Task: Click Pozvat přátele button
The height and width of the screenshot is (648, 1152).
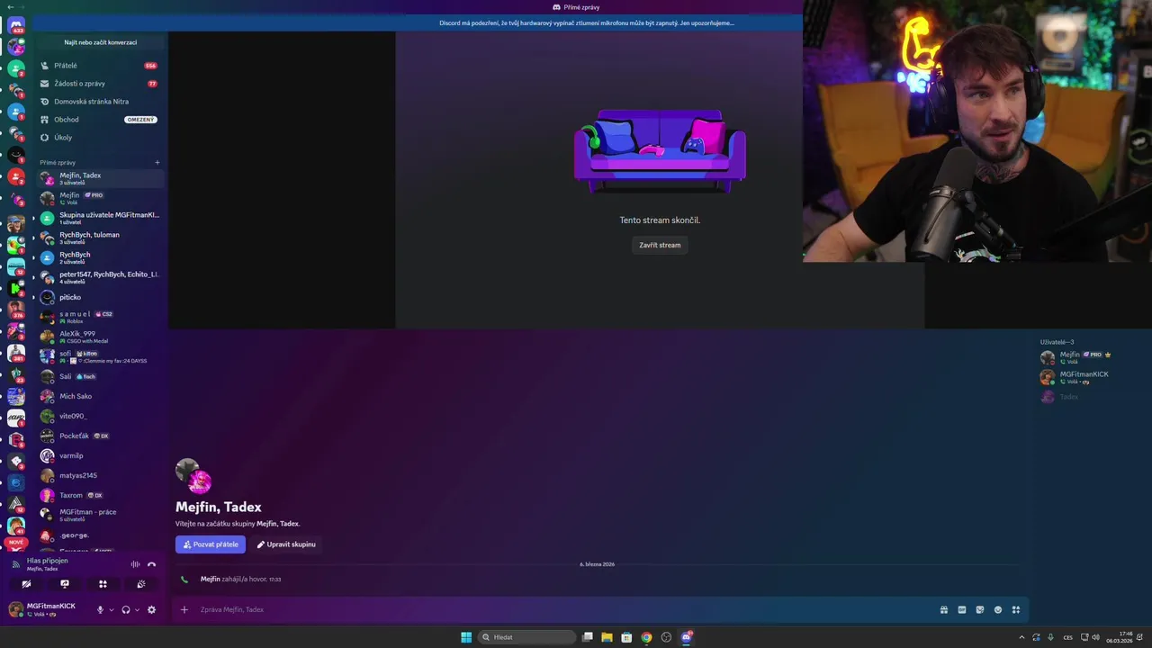Action: (x=211, y=544)
